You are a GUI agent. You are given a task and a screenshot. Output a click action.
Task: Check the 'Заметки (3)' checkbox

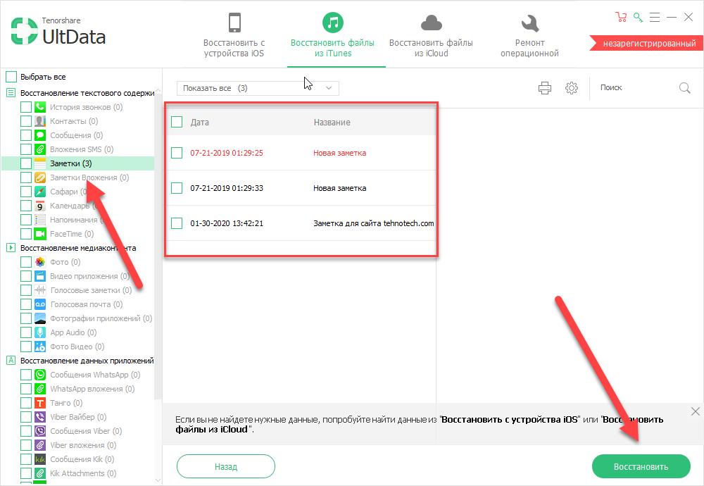coord(26,163)
